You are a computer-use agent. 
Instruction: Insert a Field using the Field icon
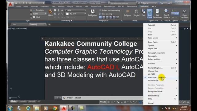coord(143,13)
